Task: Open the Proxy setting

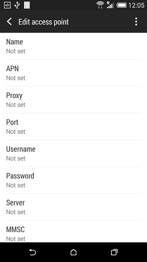Action: (x=73, y=100)
